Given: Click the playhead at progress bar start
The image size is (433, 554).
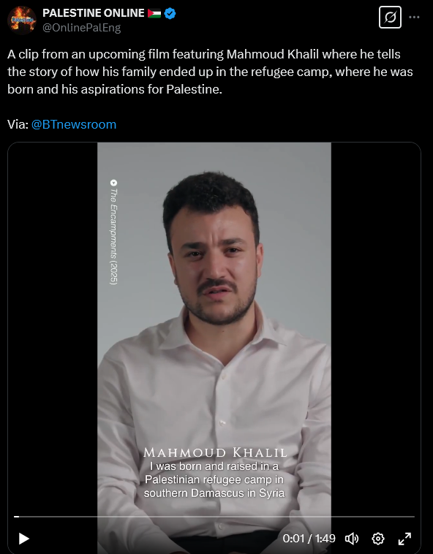Looking at the screenshot, I should pos(16,517).
